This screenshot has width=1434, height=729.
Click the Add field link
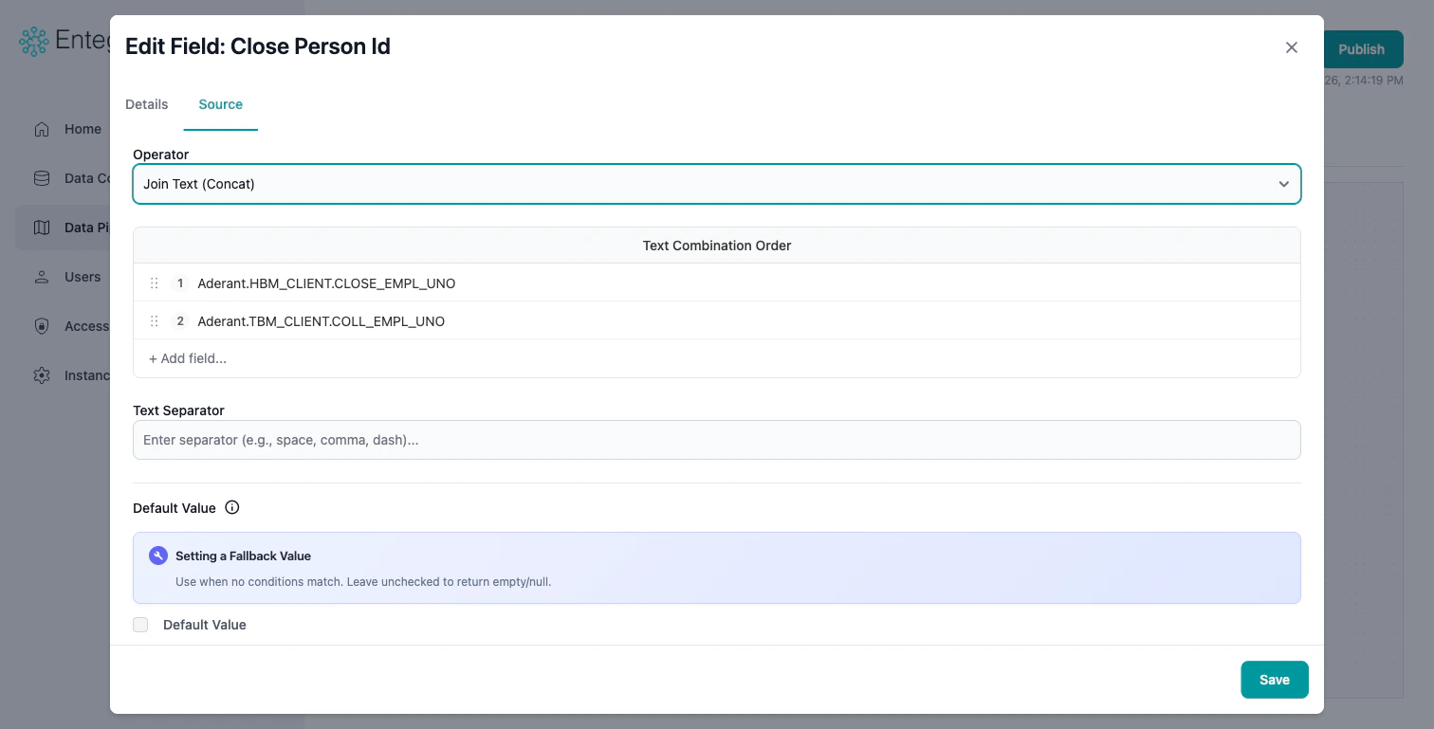pos(187,358)
